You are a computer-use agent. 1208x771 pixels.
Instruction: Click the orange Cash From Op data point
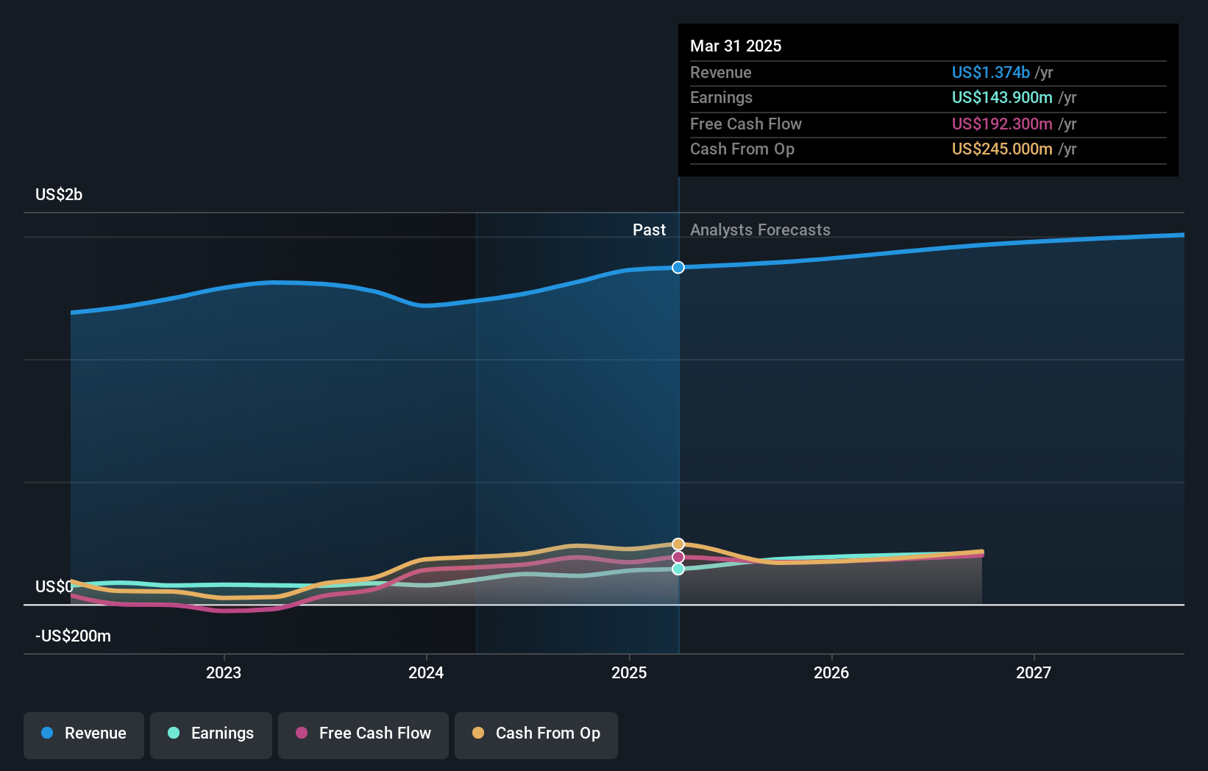click(x=678, y=544)
